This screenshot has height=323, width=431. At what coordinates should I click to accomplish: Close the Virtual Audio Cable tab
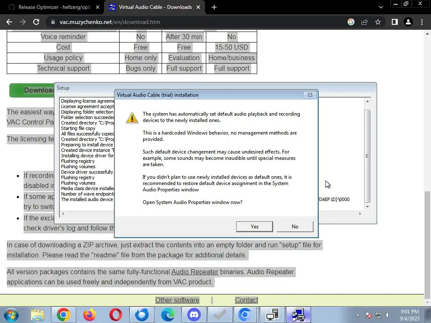point(198,8)
